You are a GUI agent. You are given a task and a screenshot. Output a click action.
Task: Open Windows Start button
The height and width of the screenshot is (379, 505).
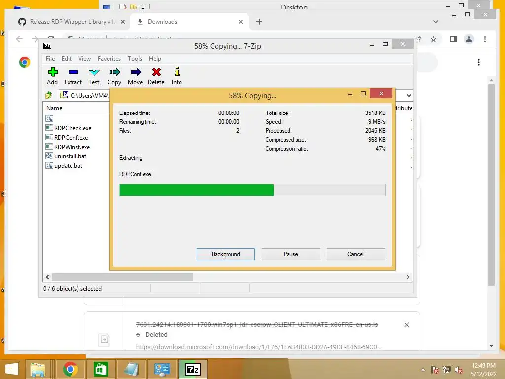12,369
